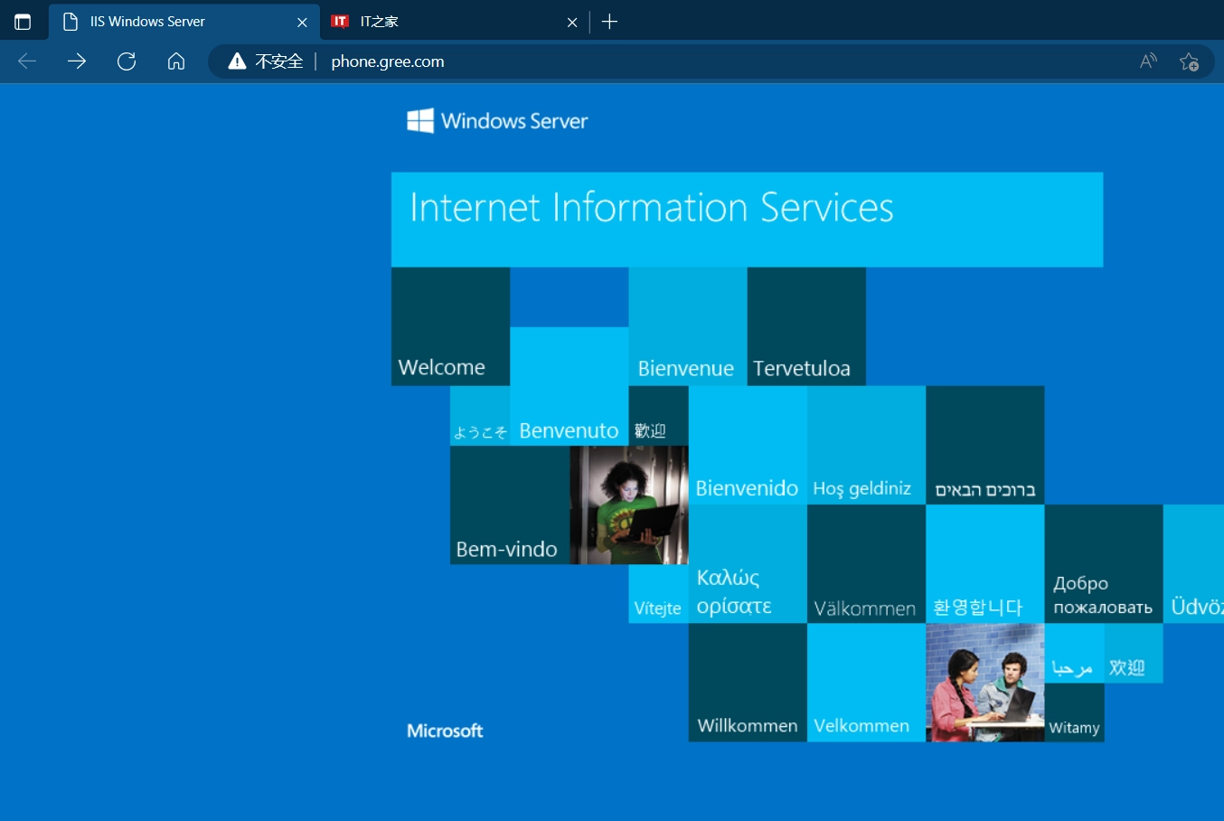
Task: Close the IT之家 tab
Action: [x=572, y=22]
